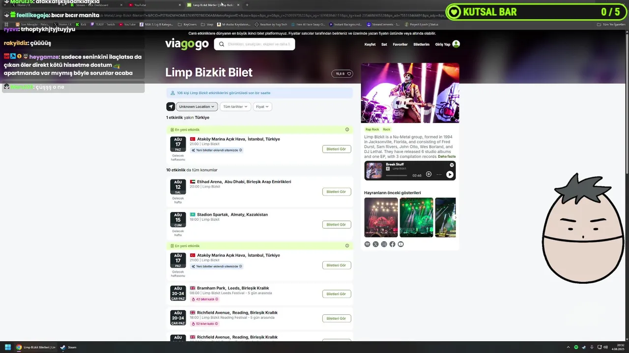Click Biletleri Gör for first Istanbul event

[337, 149]
